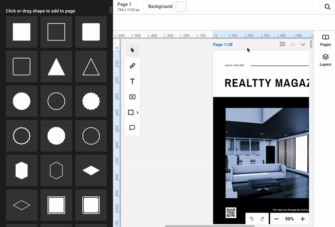Add the outlined hexagon shape
Image resolution: width=335 pixels, height=227 pixels.
click(x=56, y=170)
